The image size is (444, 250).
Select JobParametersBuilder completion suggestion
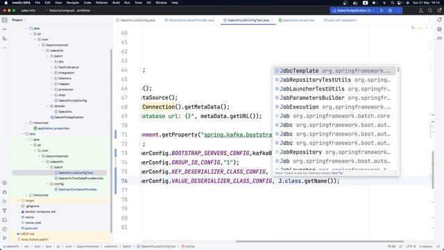click(334, 98)
